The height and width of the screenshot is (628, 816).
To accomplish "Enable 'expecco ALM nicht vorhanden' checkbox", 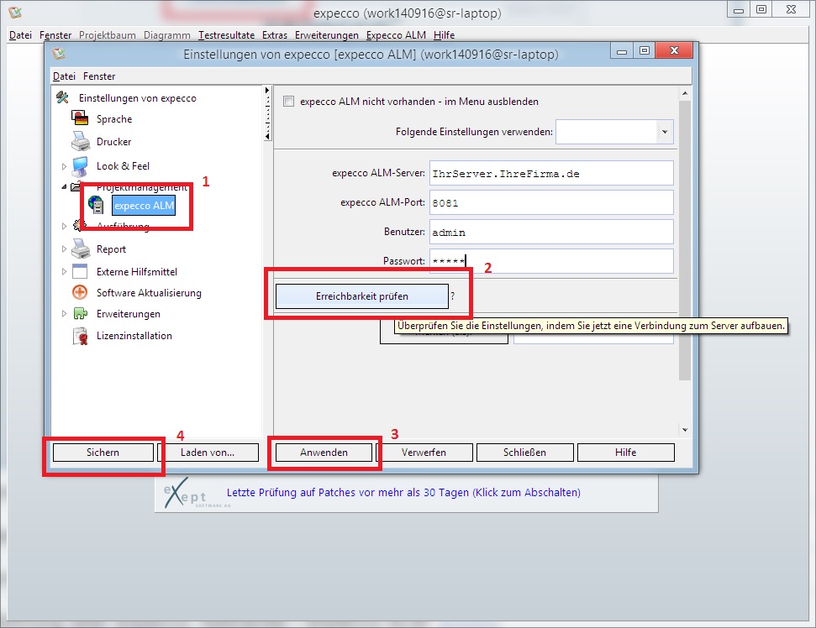I will pyautogui.click(x=289, y=102).
